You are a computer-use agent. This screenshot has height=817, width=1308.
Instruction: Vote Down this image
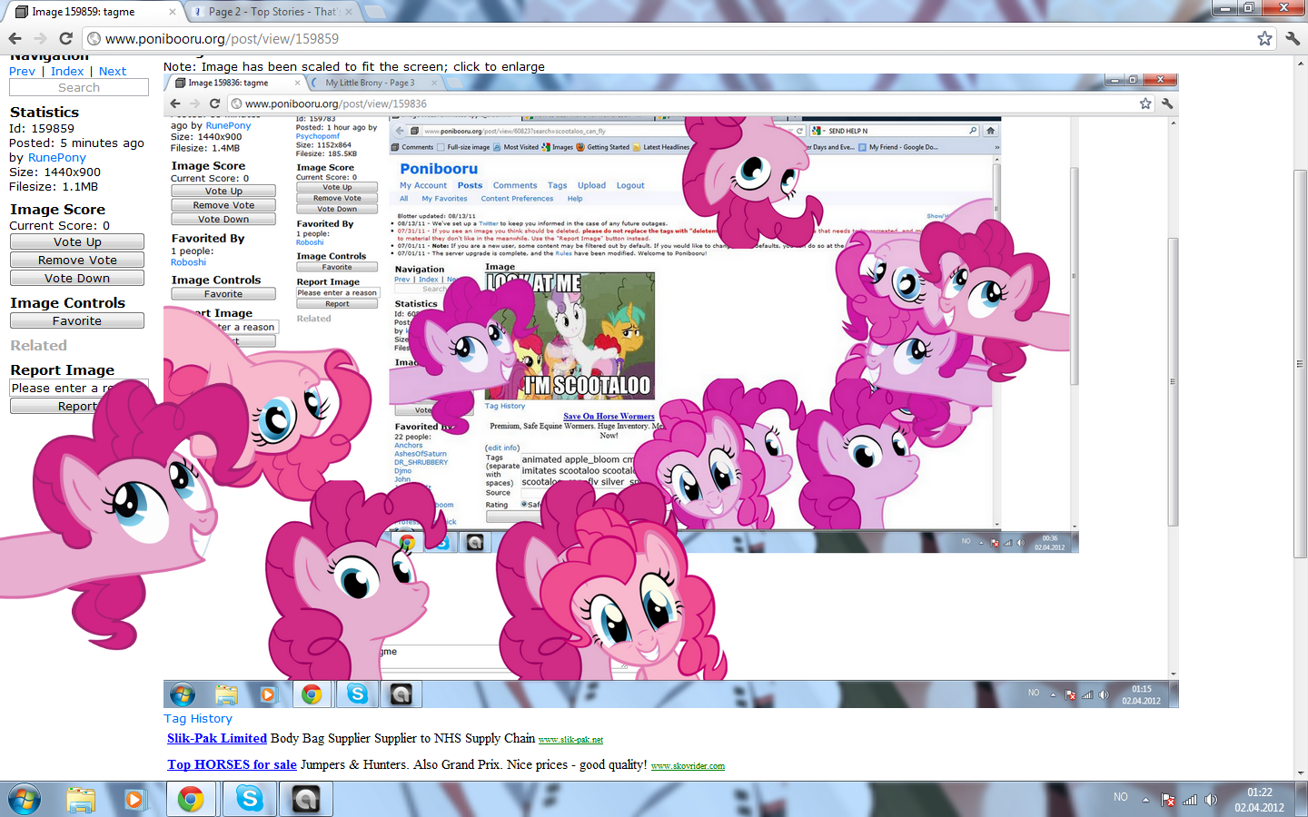(77, 278)
